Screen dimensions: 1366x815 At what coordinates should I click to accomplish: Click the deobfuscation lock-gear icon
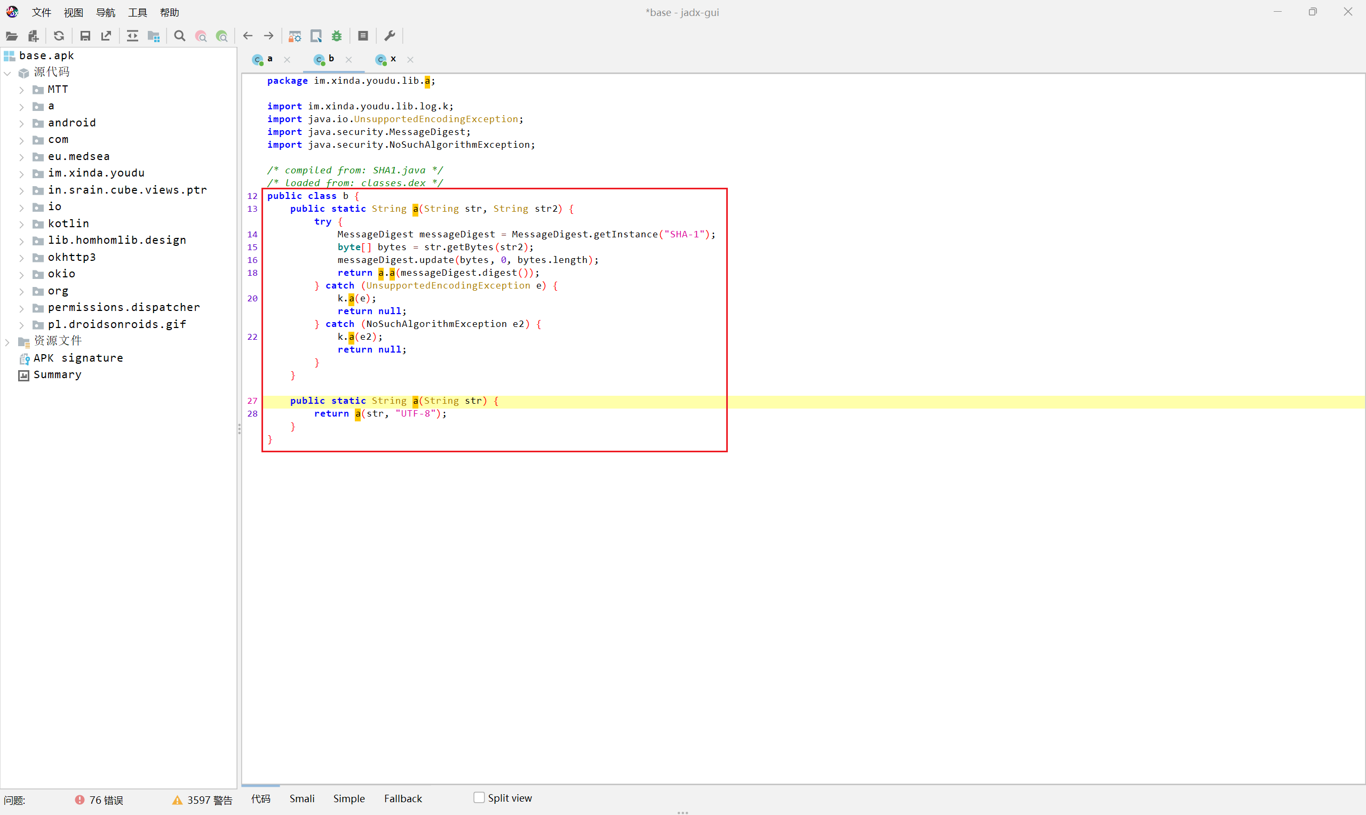tap(295, 36)
